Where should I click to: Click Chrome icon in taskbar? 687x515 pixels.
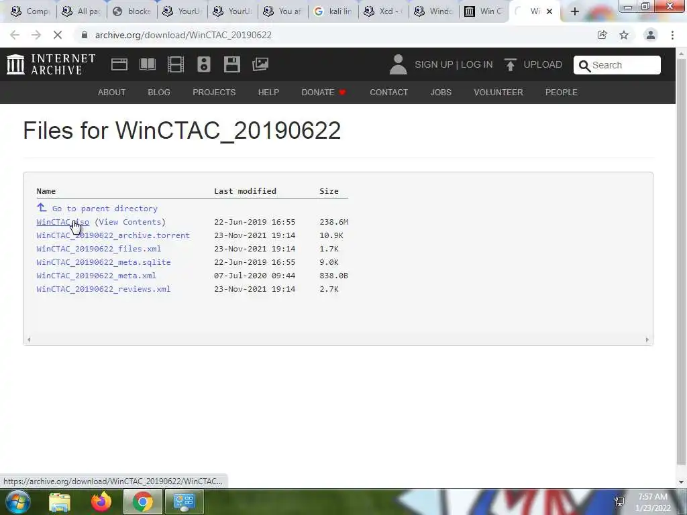143,502
